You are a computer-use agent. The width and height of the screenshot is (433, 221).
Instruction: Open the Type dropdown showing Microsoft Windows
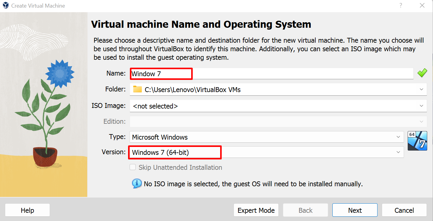(x=398, y=137)
